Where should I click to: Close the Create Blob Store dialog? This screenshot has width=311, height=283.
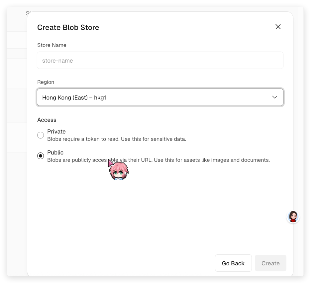[278, 27]
